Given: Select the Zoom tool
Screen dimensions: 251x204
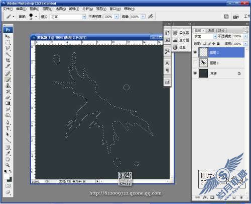Looking at the screenshot, I should click(x=8, y=165).
